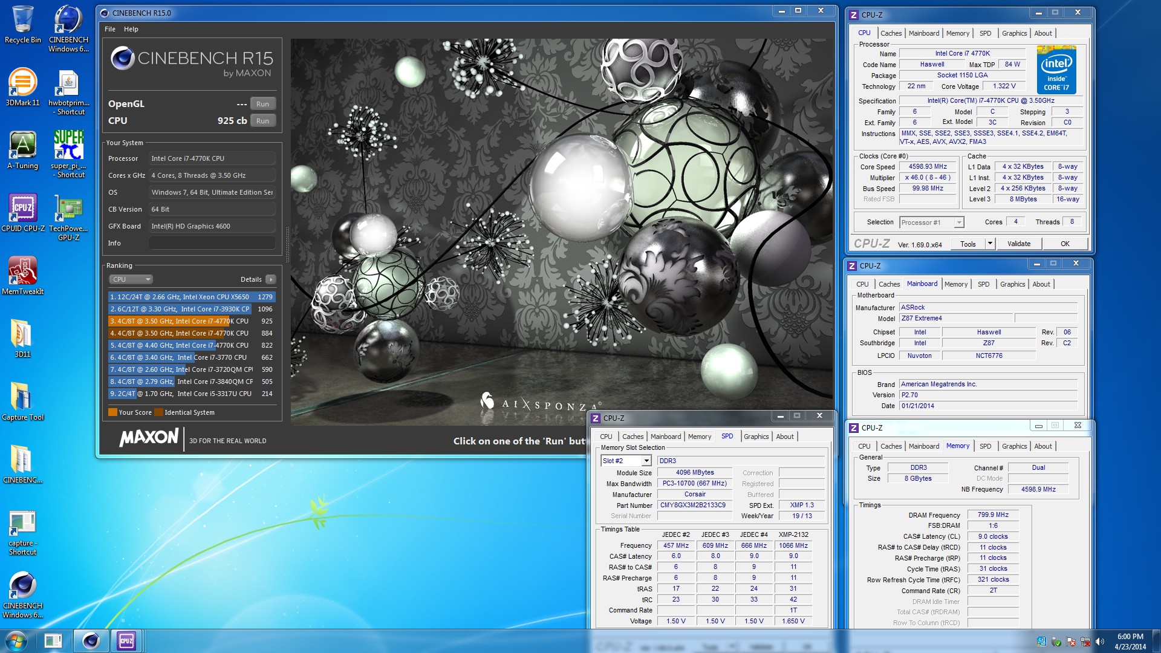Viewport: 1161px width, 653px height.
Task: Switch to Mainboard tab in SPD CPU-Z window
Action: tap(666, 437)
